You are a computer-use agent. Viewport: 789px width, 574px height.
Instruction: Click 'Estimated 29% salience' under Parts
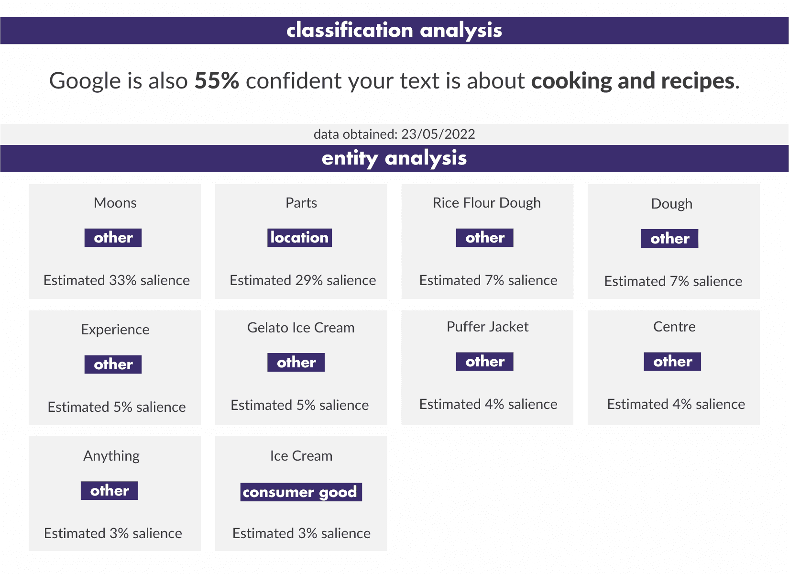[303, 280]
